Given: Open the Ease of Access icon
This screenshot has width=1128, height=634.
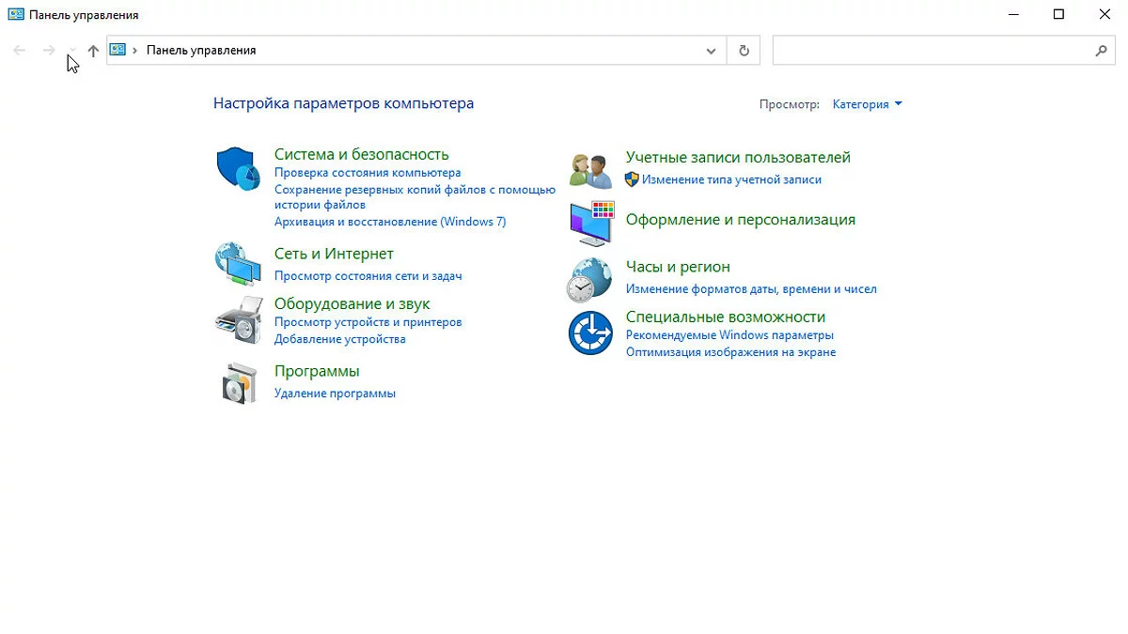Looking at the screenshot, I should [590, 333].
